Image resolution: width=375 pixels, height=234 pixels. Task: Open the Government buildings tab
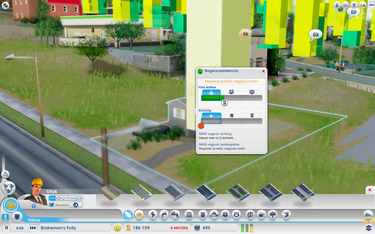click(189, 215)
